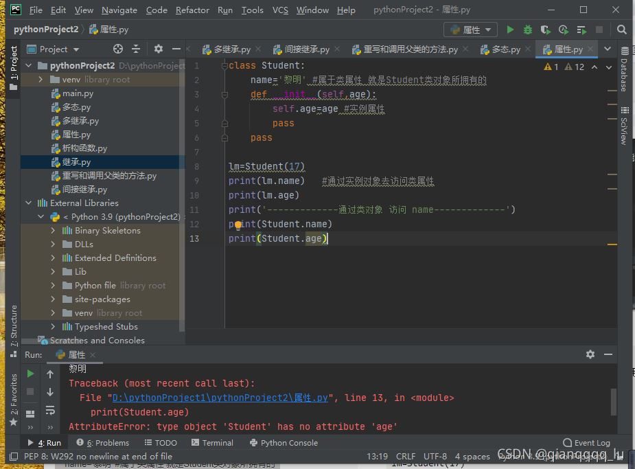This screenshot has height=469, width=635.
Task: Run the program with green play button in toolbar
Action: (x=510, y=30)
